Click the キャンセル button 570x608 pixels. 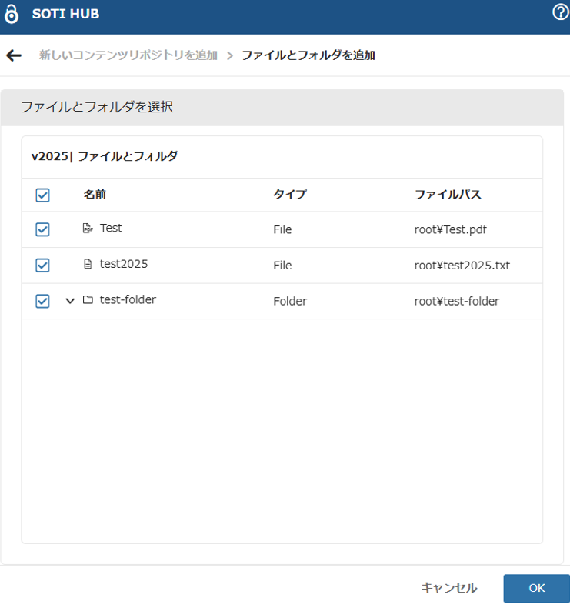(x=449, y=588)
